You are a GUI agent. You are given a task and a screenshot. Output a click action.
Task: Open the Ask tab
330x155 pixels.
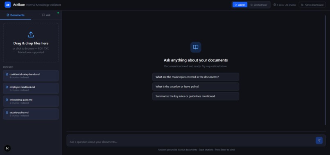46,15
